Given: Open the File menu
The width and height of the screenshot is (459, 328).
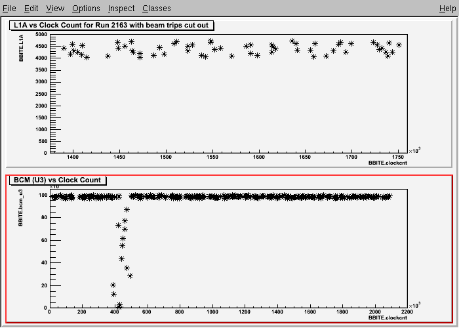Looking at the screenshot, I should (9, 9).
